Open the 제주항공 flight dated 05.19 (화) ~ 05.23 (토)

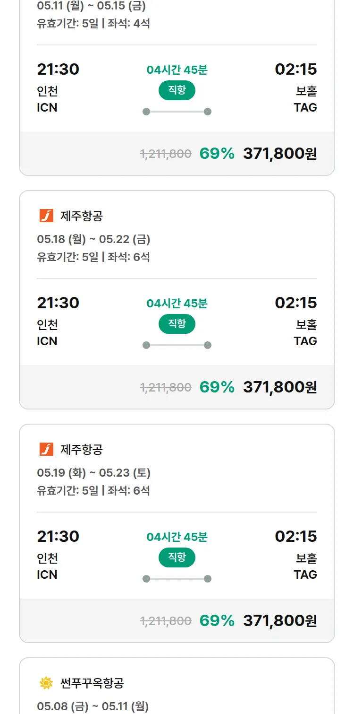click(x=93, y=473)
